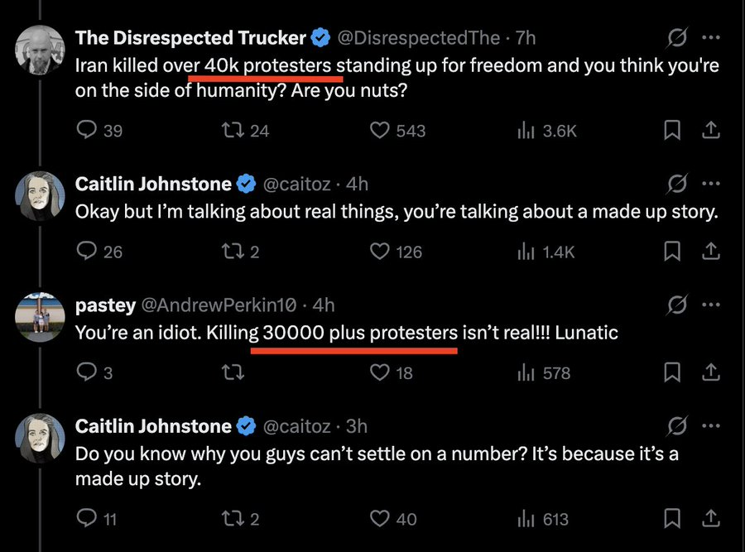The image size is (745, 552).
Task: Share pastey's tweet
Action: point(709,373)
